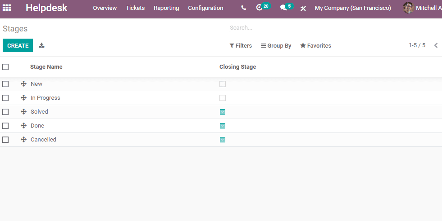Click the CREATE button
Image resolution: width=442 pixels, height=221 pixels.
pos(18,45)
